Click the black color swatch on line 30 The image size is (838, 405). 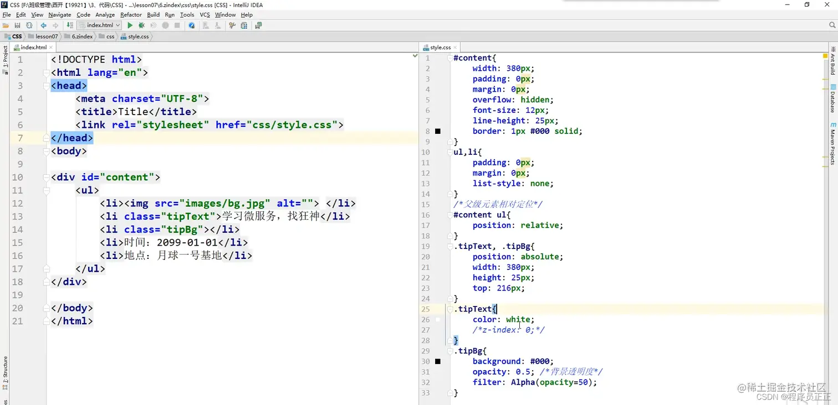click(x=438, y=362)
